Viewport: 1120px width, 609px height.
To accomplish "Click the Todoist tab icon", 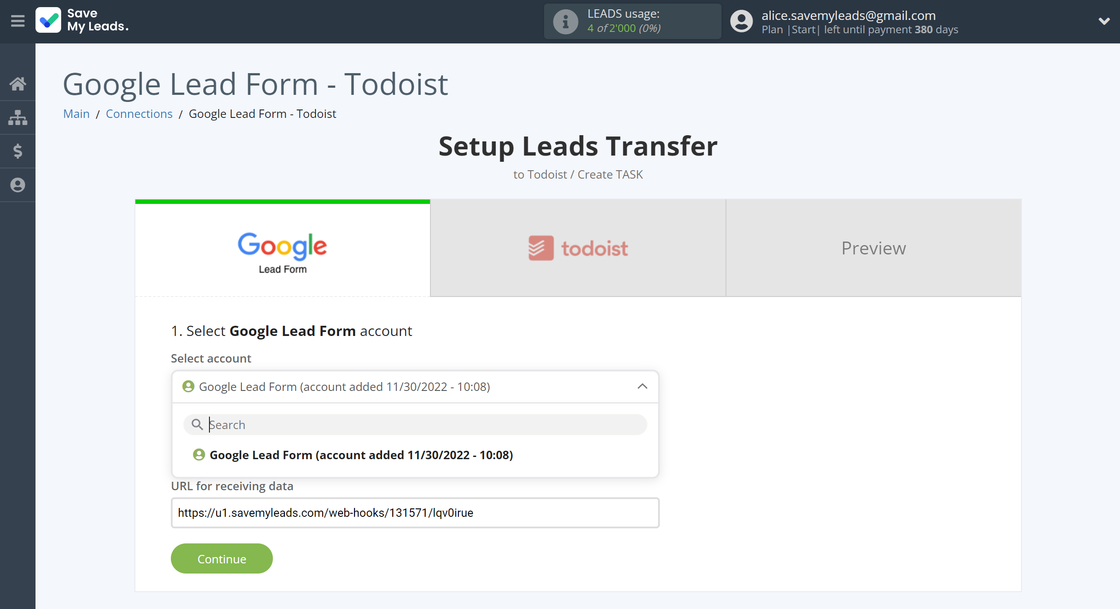I will (x=540, y=247).
